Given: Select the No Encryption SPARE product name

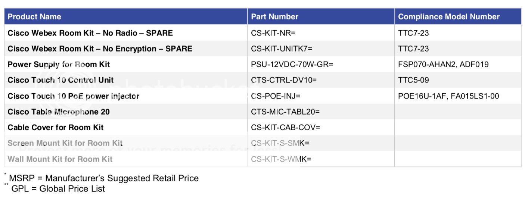Looking at the screenshot, I should pyautogui.click(x=100, y=49).
